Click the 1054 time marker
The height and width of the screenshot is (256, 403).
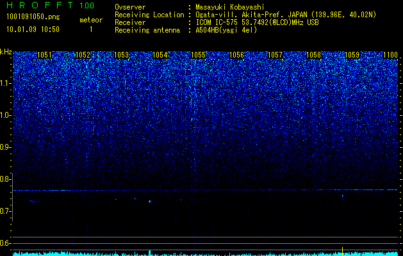point(160,55)
